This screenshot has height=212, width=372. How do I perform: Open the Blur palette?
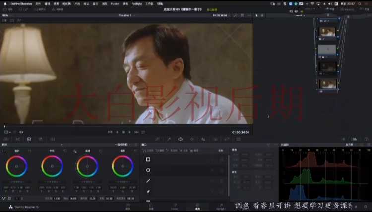click(203, 139)
